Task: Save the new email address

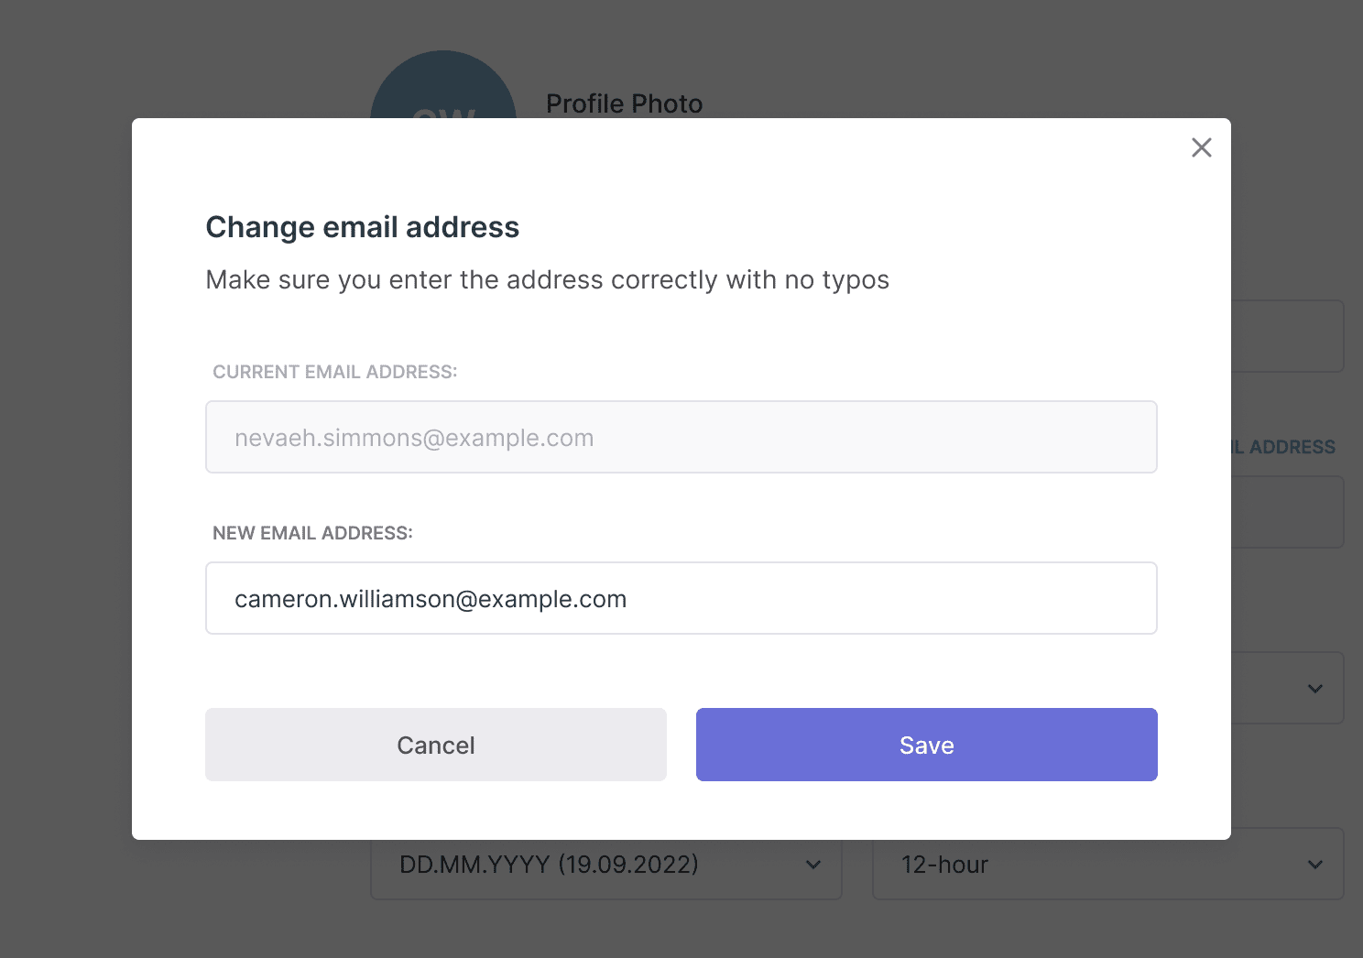Action: coord(927,745)
